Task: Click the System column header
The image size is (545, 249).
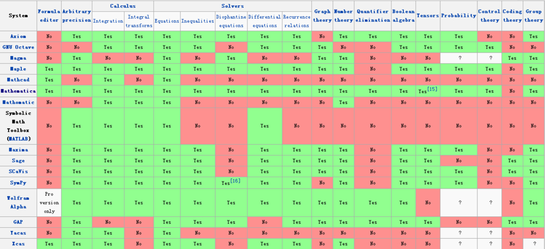Action: coord(18,16)
